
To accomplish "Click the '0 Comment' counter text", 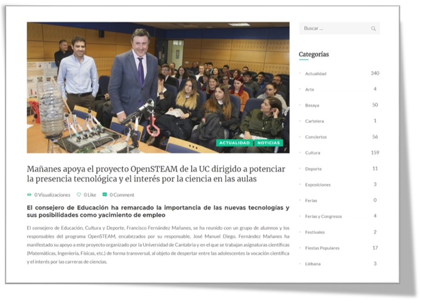I will tap(122, 195).
